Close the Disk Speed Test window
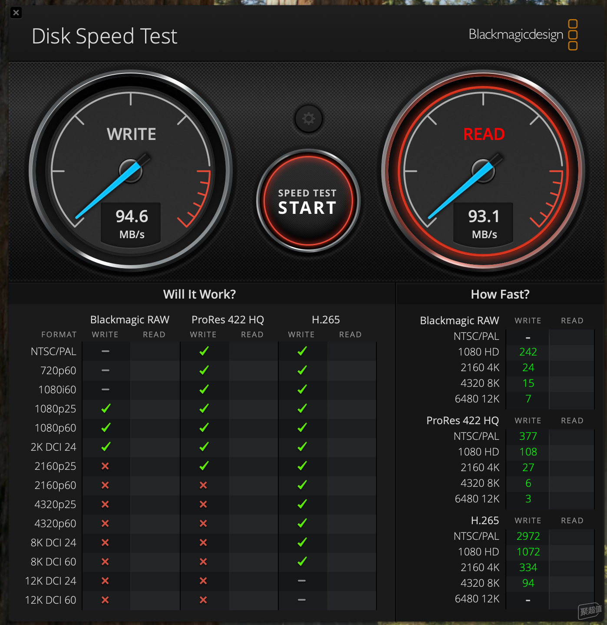 [x=16, y=13]
